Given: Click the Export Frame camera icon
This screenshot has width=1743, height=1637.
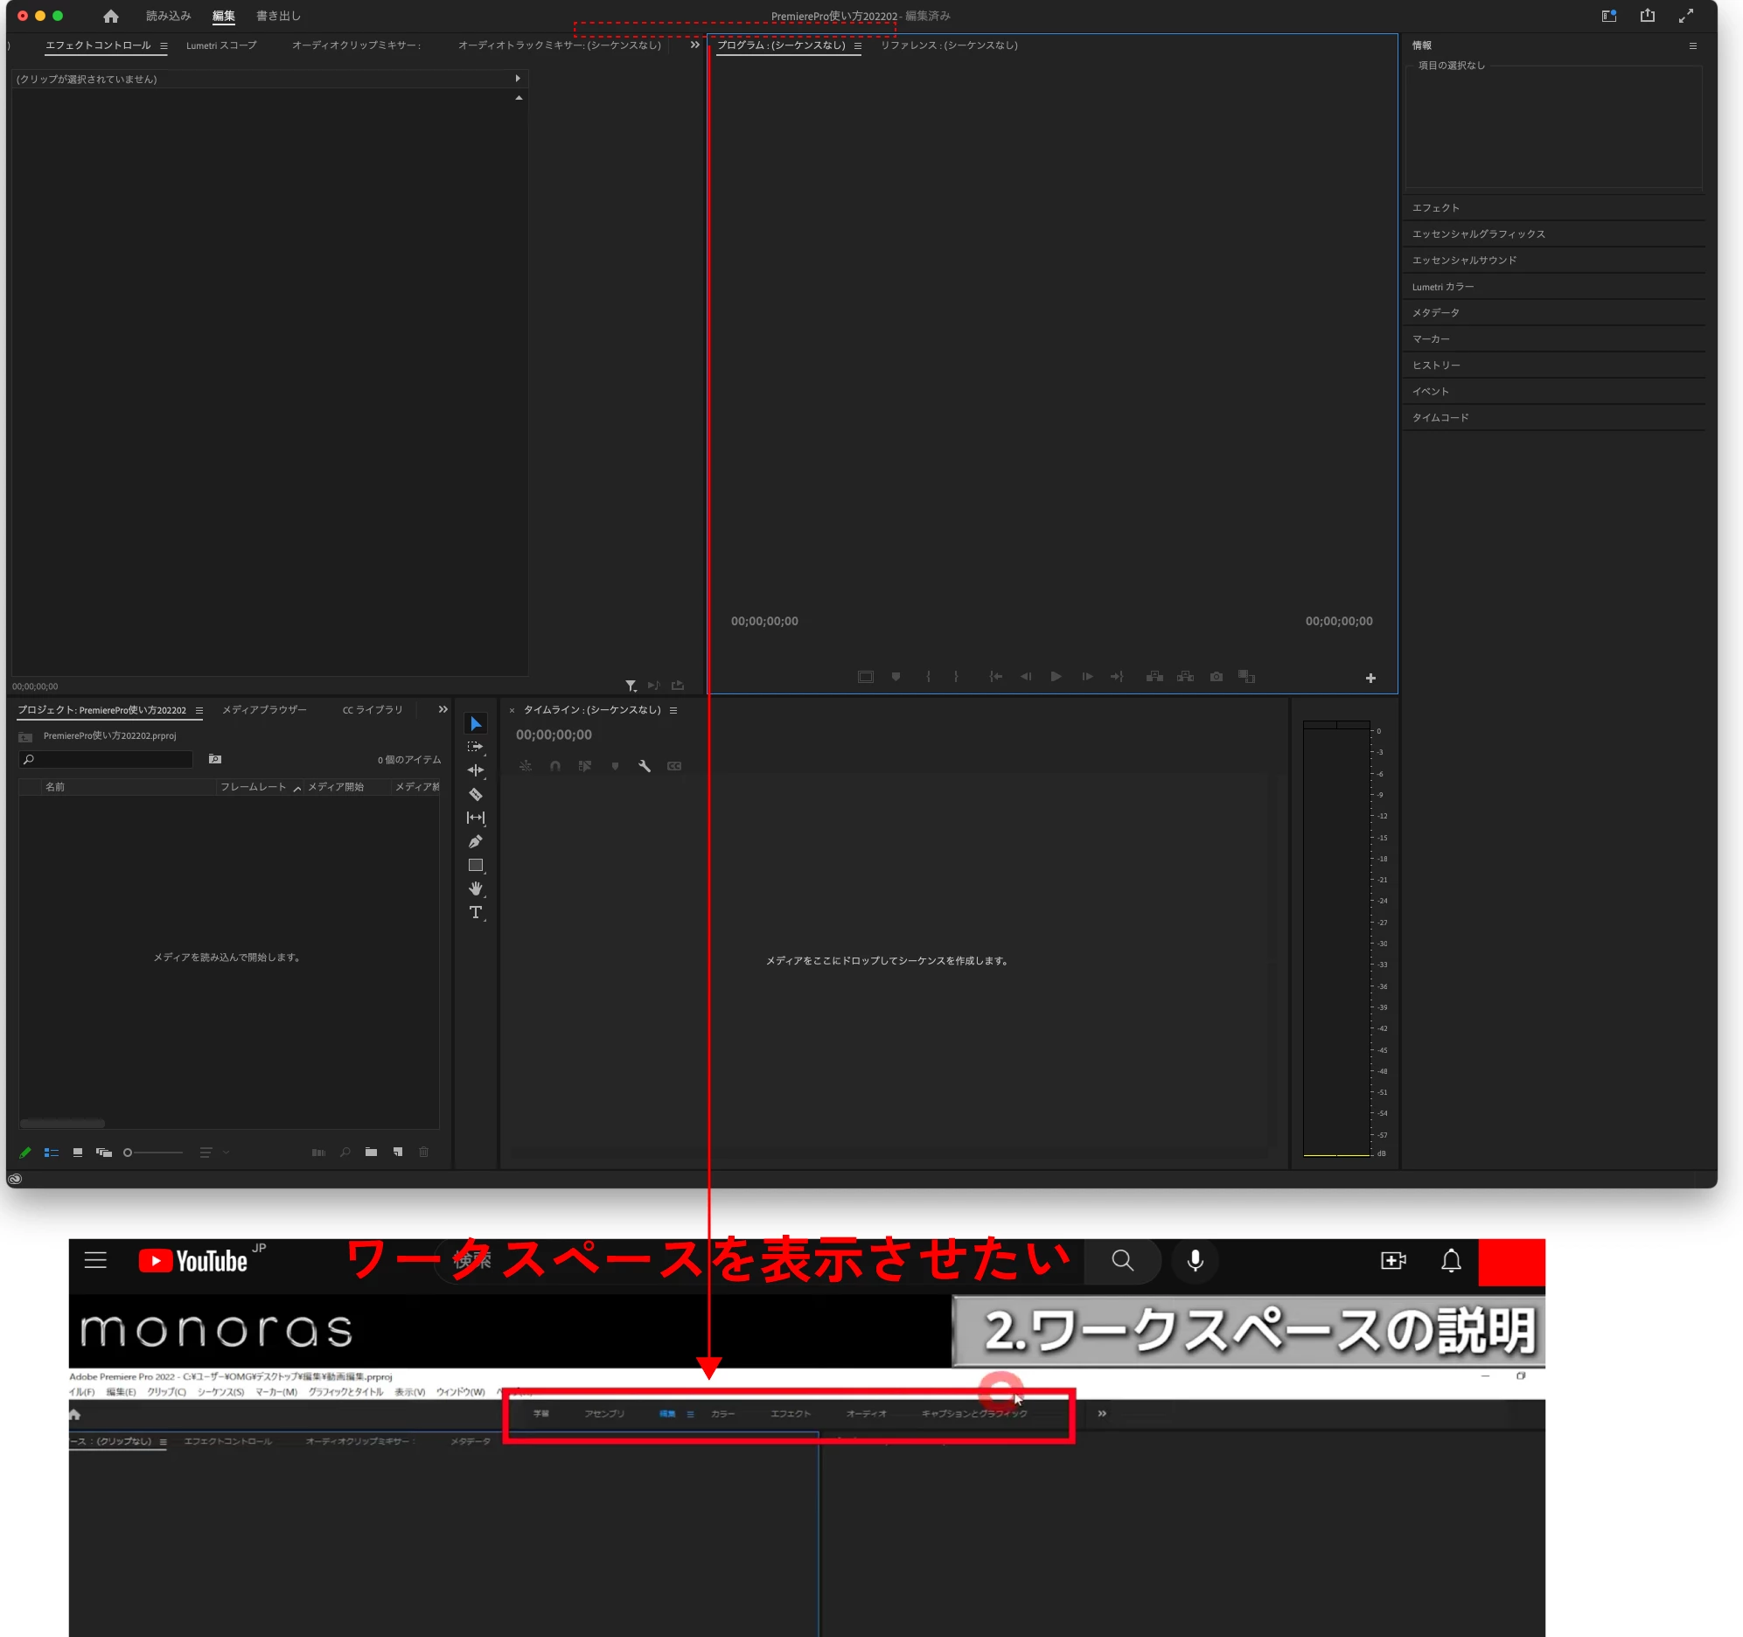Looking at the screenshot, I should 1216,677.
